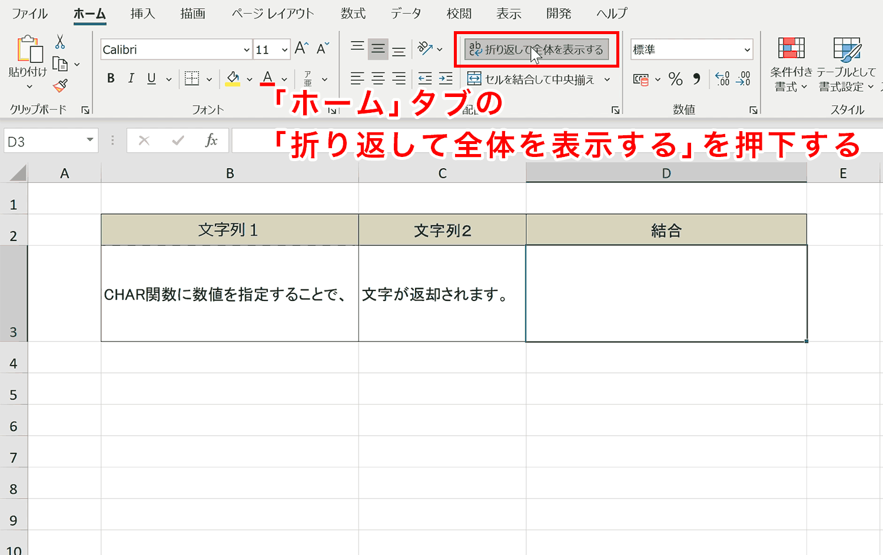Open the Calibri font name dropdown

[247, 50]
